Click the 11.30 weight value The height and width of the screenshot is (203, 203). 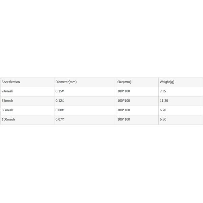coord(164,101)
